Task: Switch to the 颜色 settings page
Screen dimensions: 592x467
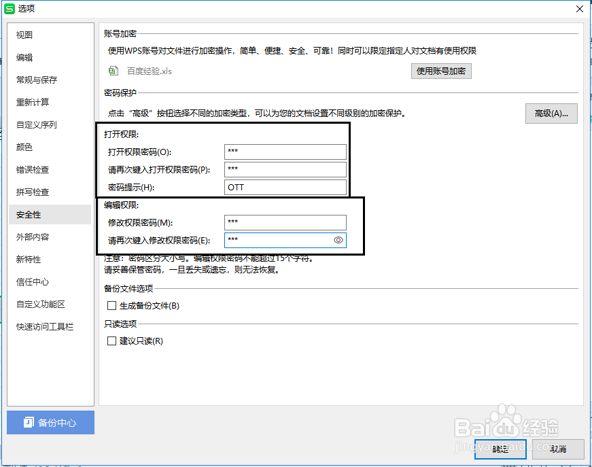Action: 24,147
